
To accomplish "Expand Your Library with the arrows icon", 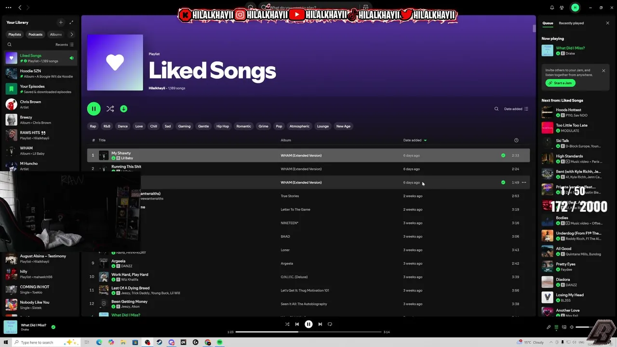I will point(71,22).
